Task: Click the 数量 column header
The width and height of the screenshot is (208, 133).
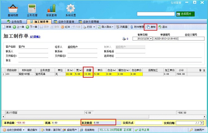Action: [89, 70]
